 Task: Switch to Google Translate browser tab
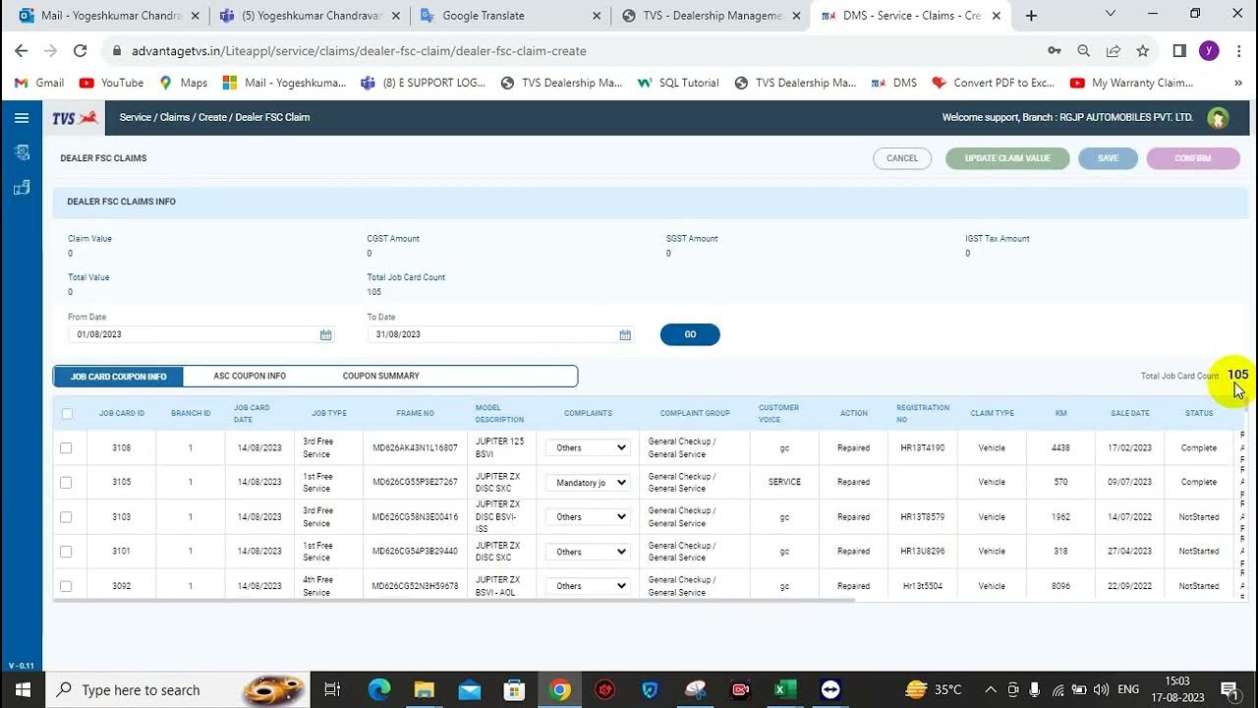point(508,16)
